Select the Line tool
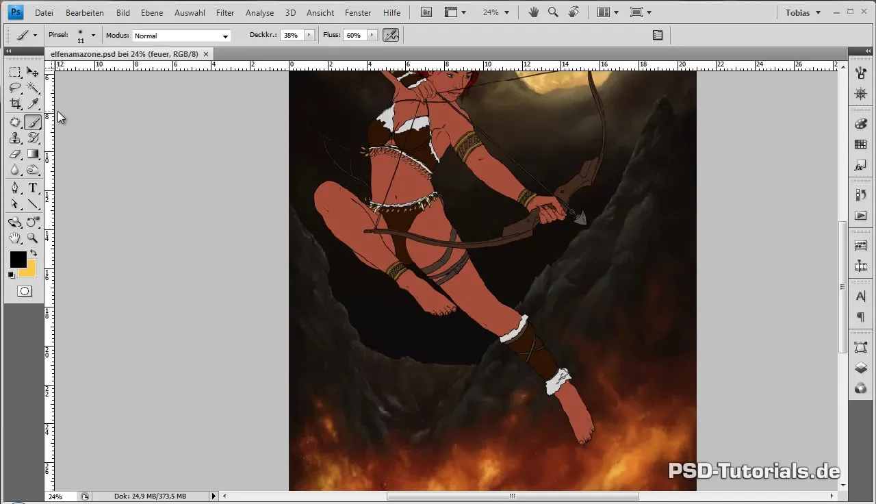Viewport: 876px width, 504px height. [32, 204]
